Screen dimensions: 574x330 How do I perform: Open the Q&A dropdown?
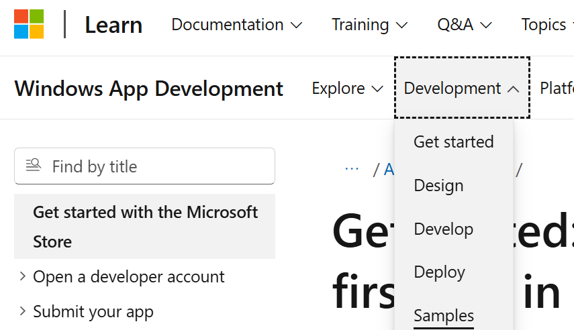click(x=464, y=25)
